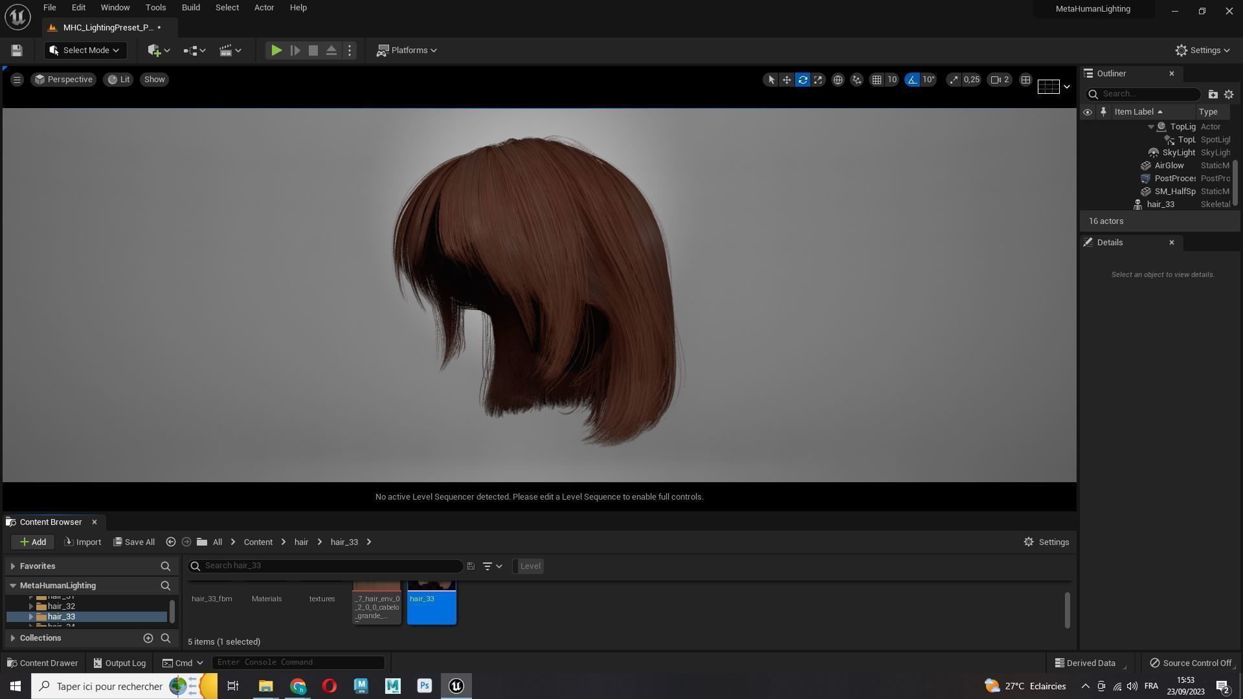Change scale snap value 0,25
This screenshot has width=1243, height=699.
click(972, 80)
